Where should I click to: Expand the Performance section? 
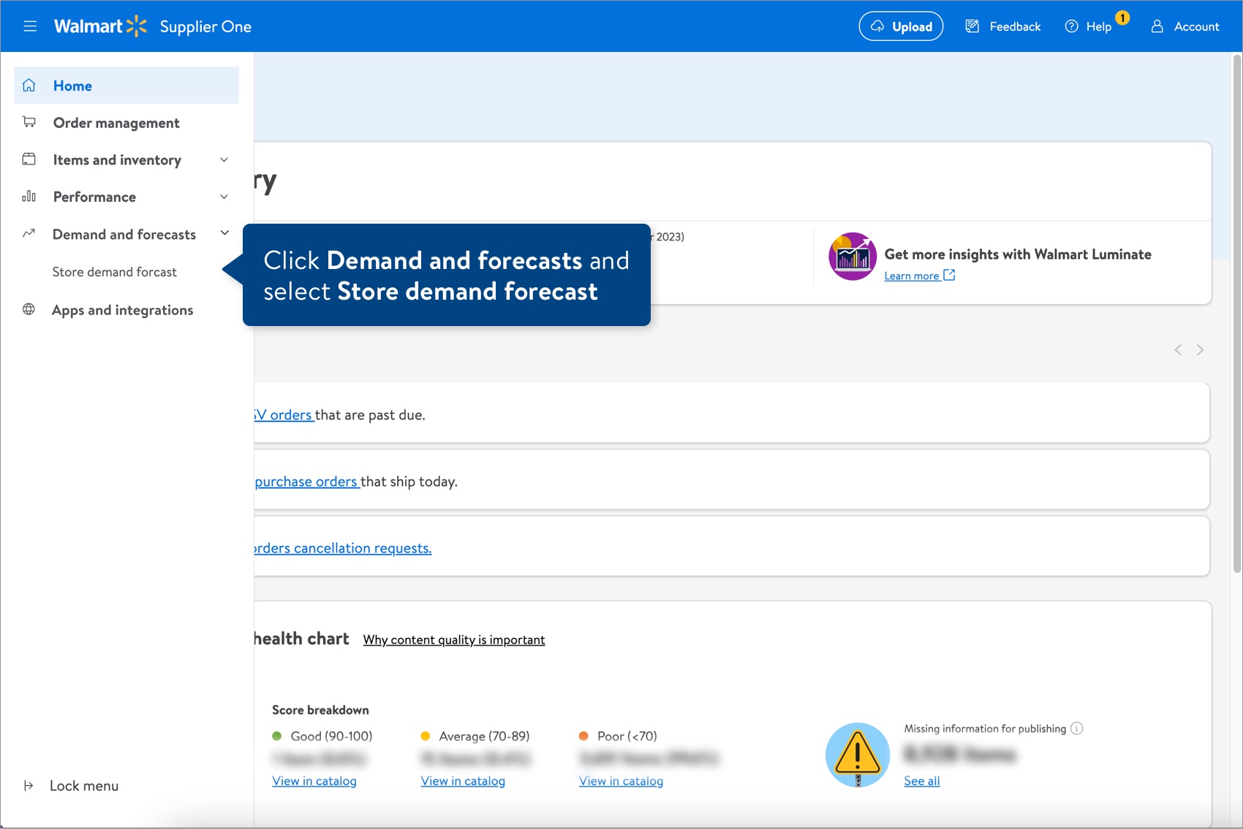[224, 196]
